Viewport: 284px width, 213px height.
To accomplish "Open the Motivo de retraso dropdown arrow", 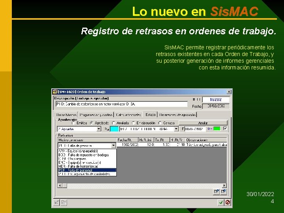I will point(113,146).
